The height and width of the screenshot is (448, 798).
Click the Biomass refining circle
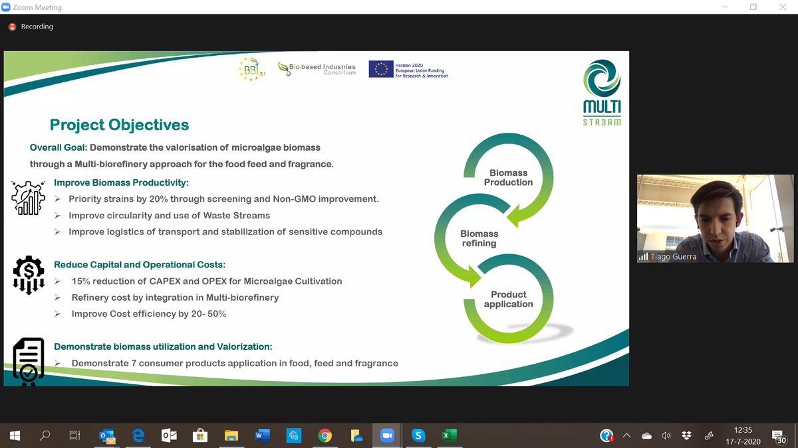pyautogui.click(x=479, y=239)
